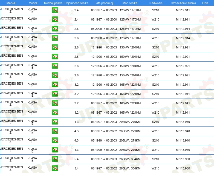
Task: Select production years 08.2000 -> 03.2002
Action: pyautogui.click(x=104, y=38)
